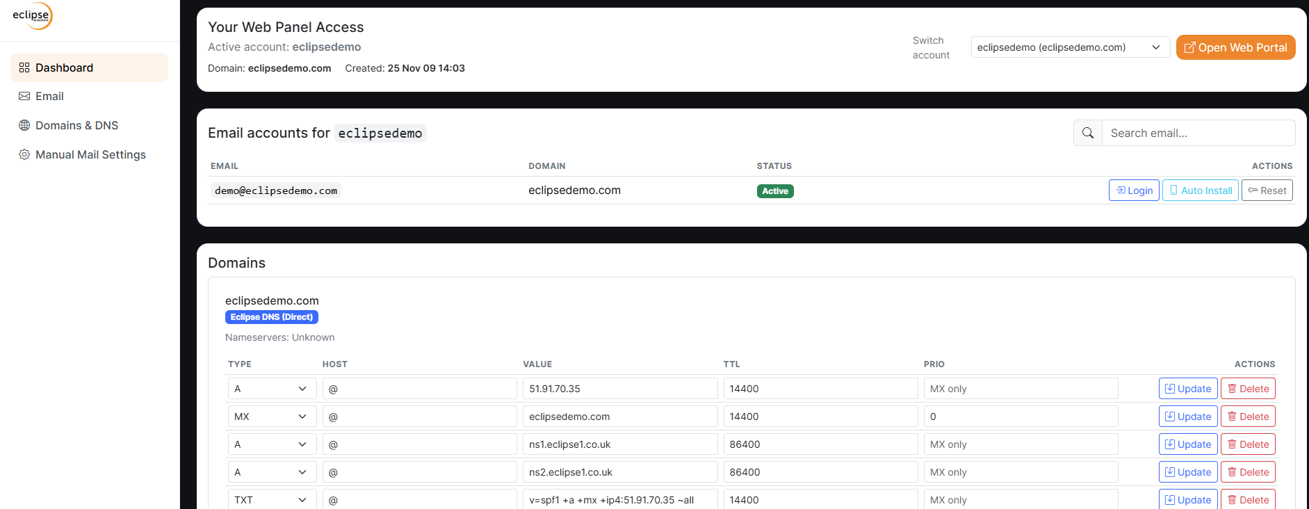1309x509 pixels.
Task: Expand the Switch account dropdown
Action: point(1070,47)
